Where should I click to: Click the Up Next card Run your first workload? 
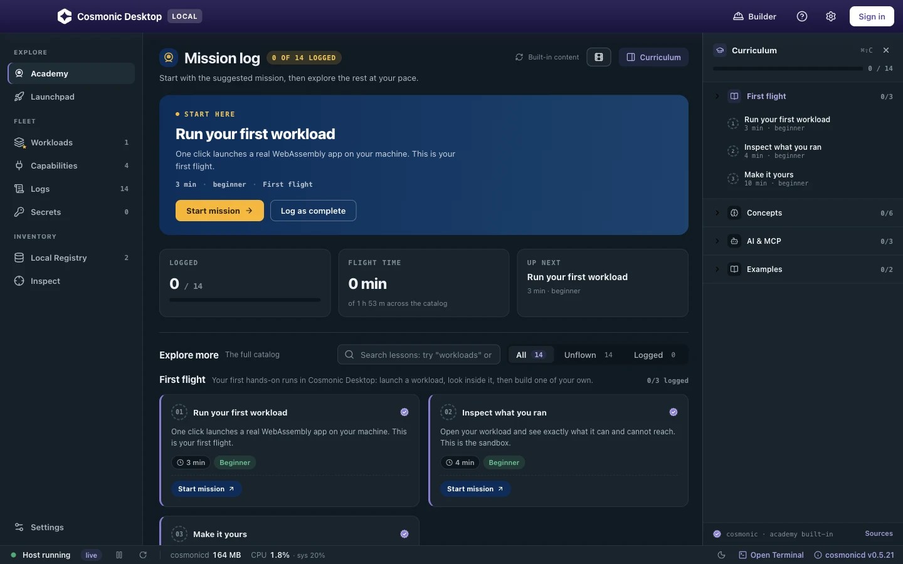(603, 283)
